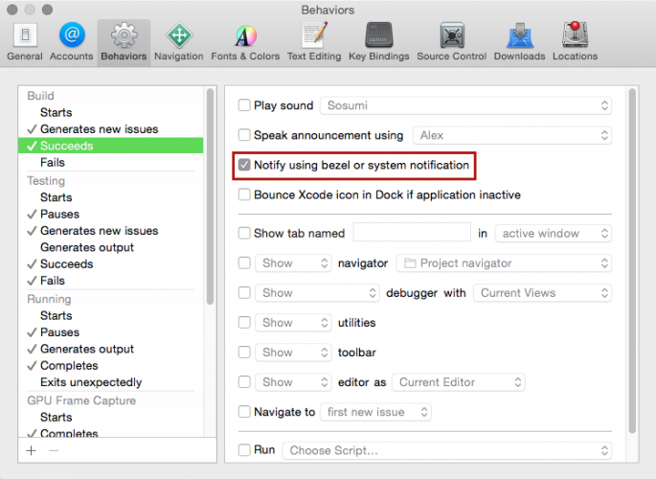
Task: Open Fonts & Colors preferences
Action: 245,42
